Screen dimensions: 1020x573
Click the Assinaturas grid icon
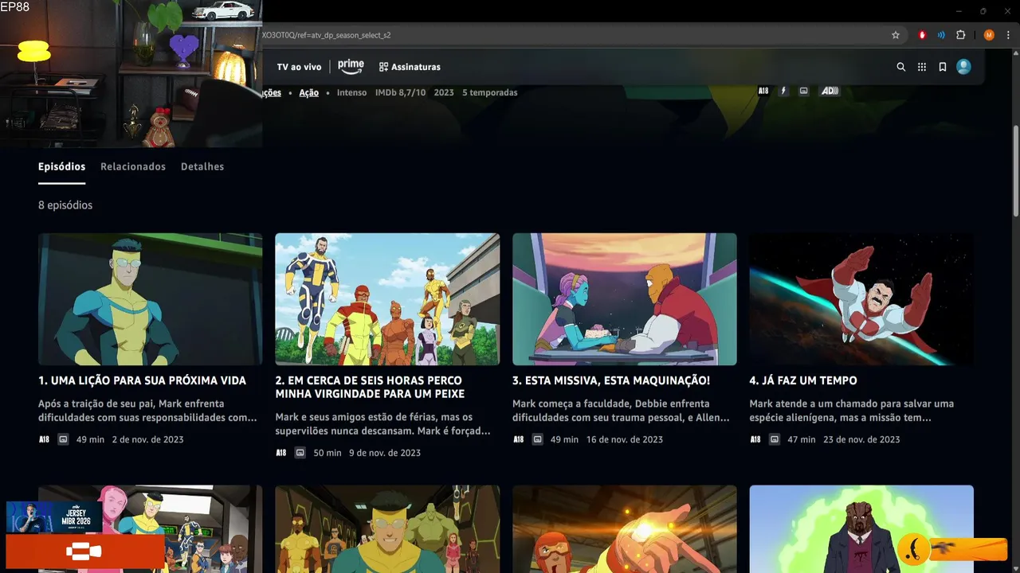click(x=383, y=67)
